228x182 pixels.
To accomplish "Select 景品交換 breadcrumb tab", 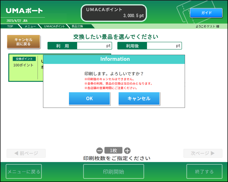I will tap(77, 26).
